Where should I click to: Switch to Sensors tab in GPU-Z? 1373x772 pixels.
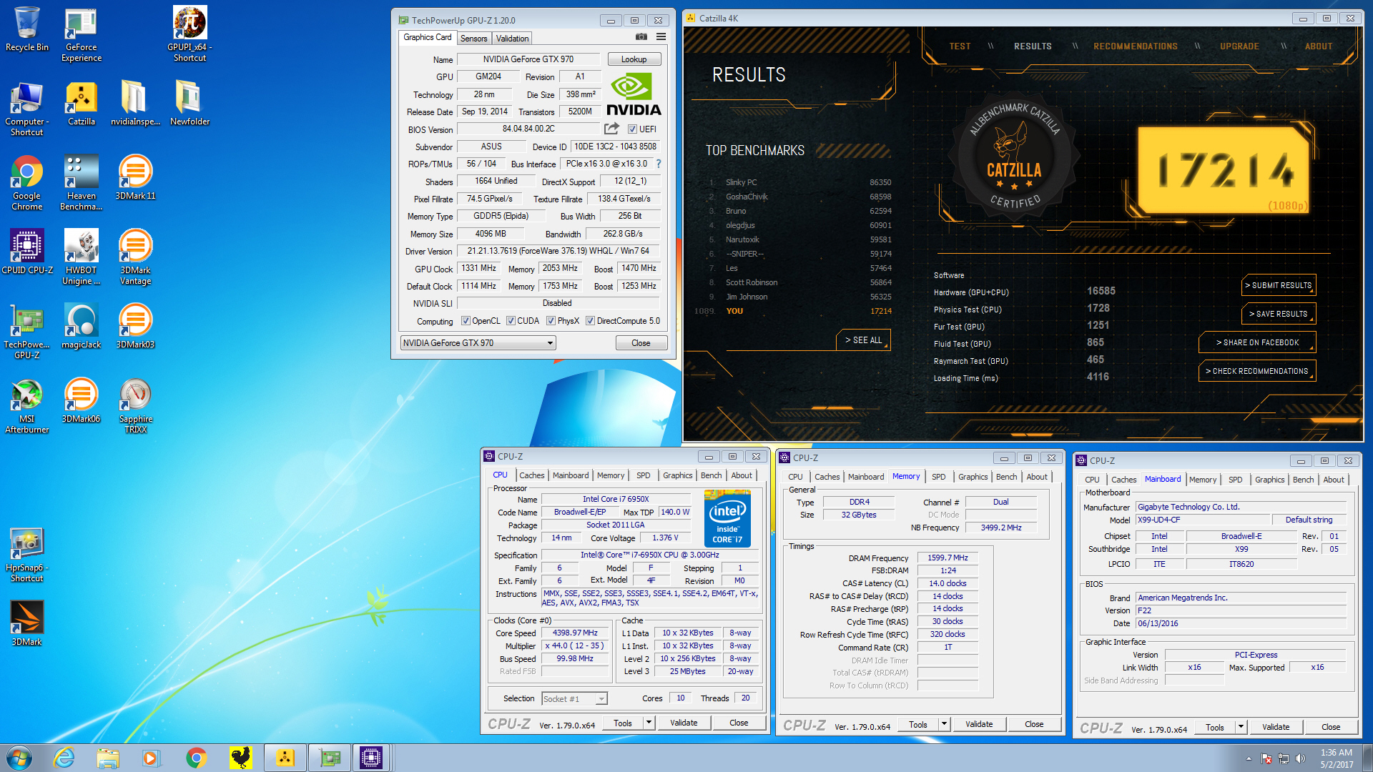click(x=473, y=39)
